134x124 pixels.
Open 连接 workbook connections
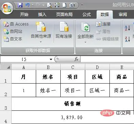[103, 24]
